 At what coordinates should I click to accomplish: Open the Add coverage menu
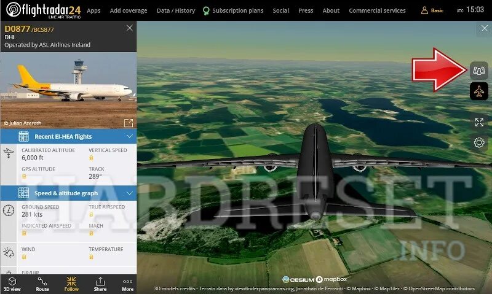[129, 10]
